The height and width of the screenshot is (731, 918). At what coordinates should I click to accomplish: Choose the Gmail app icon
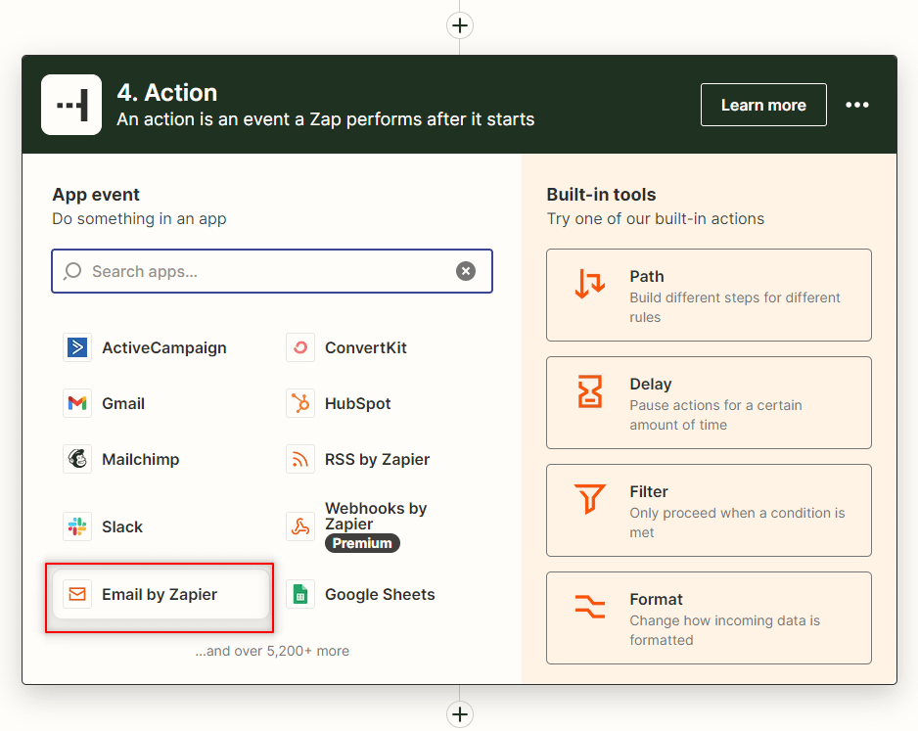(77, 403)
